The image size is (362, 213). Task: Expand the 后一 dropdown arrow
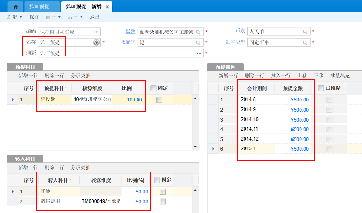(x=82, y=17)
